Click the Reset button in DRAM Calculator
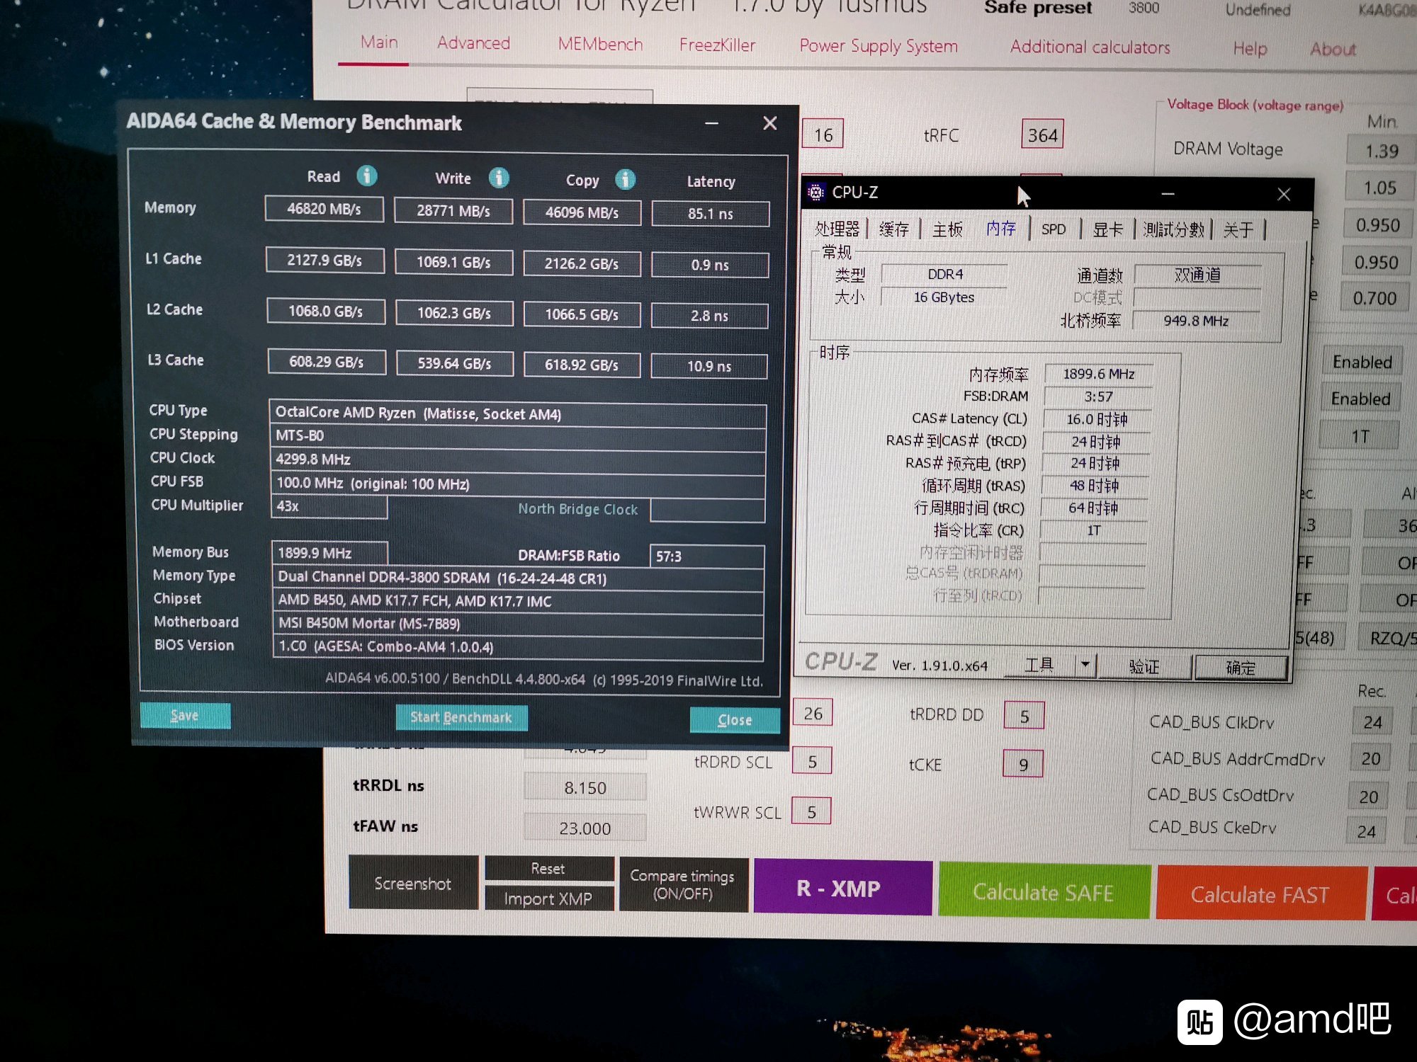 coord(548,869)
